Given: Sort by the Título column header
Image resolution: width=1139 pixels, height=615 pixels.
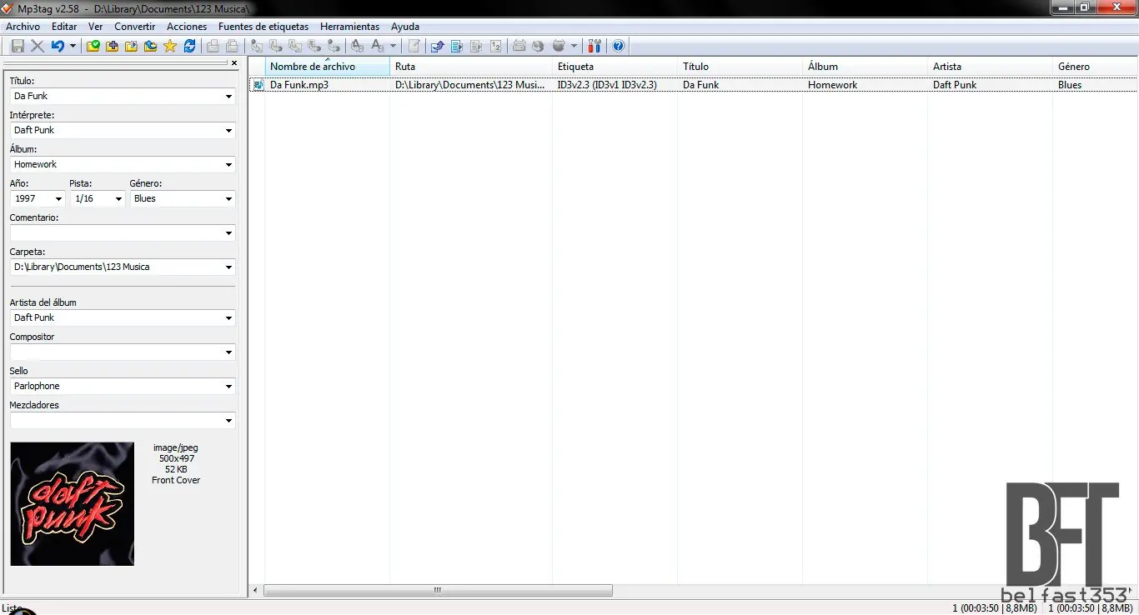Looking at the screenshot, I should coord(740,67).
